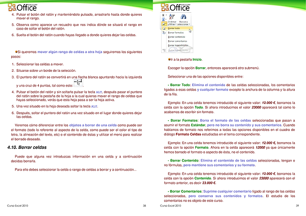Click 'Seleccionar una de las opciones disponibles entre:'
Screen dimensions: 306x216
click(x=206, y=76)
